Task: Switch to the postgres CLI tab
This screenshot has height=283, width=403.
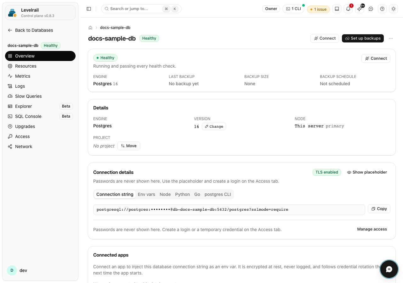Action: pyautogui.click(x=218, y=194)
